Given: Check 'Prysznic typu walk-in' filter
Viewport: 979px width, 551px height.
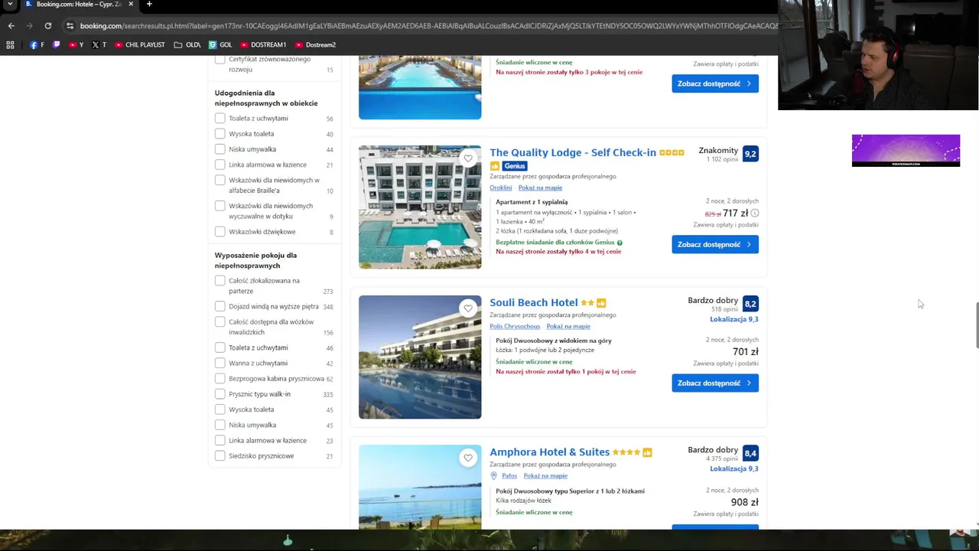Looking at the screenshot, I should pos(220,394).
